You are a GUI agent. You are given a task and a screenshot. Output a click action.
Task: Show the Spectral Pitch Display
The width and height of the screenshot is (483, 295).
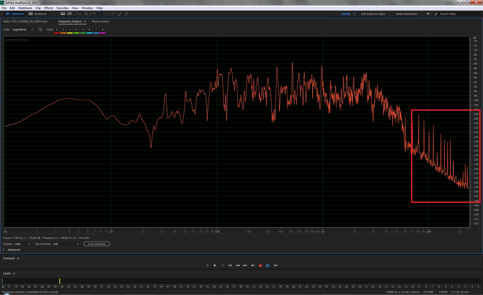coord(69,14)
